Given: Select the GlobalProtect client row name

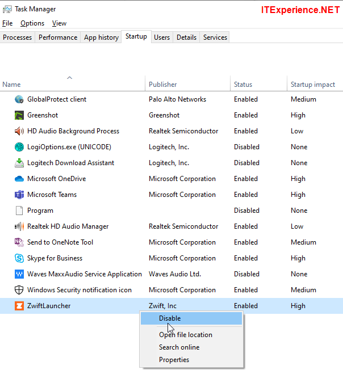Looking at the screenshot, I should [x=57, y=99].
